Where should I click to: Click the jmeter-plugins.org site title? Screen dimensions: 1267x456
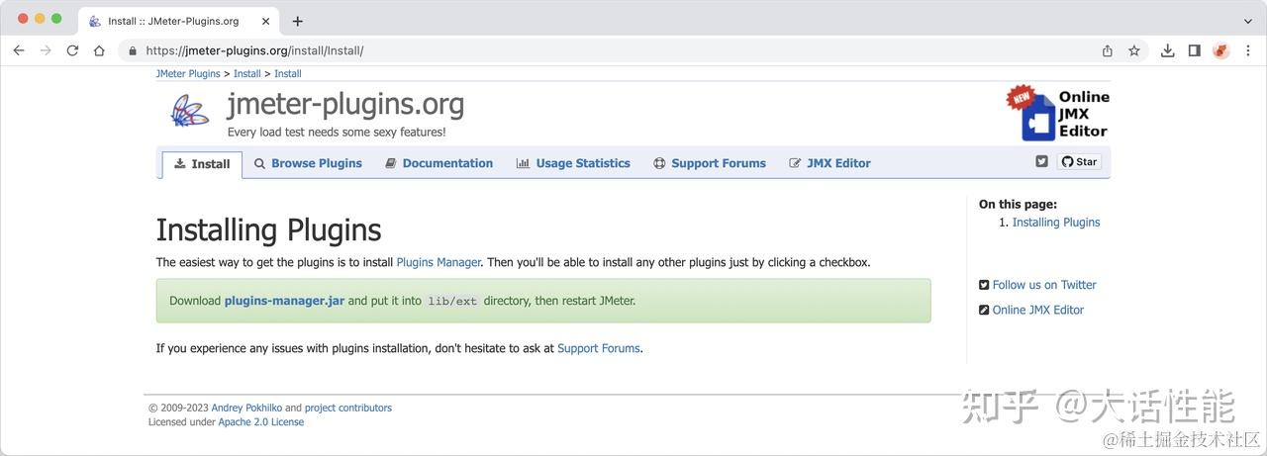click(345, 104)
